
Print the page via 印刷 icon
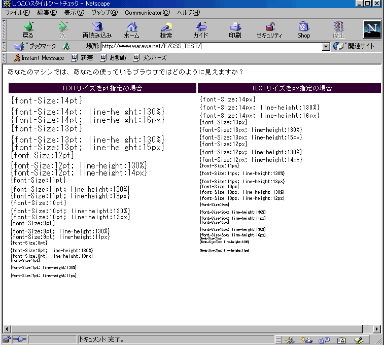click(x=235, y=30)
